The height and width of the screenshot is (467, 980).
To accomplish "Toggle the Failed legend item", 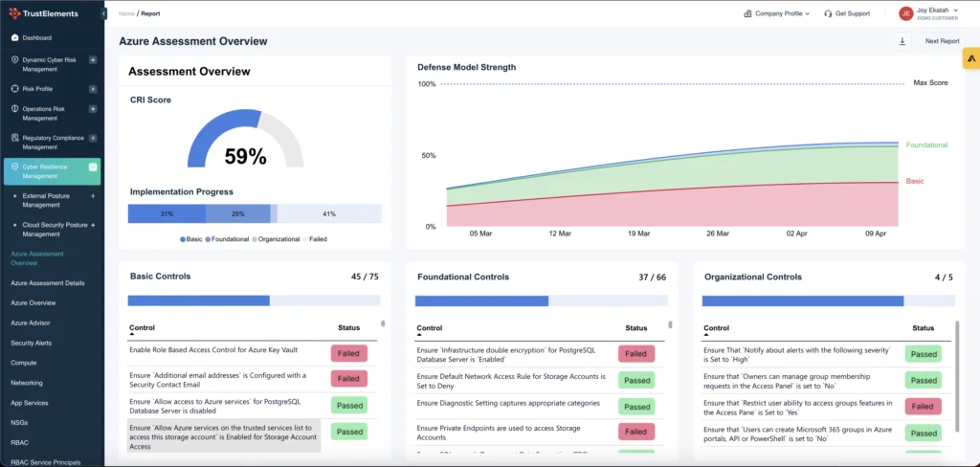I will pyautogui.click(x=315, y=238).
